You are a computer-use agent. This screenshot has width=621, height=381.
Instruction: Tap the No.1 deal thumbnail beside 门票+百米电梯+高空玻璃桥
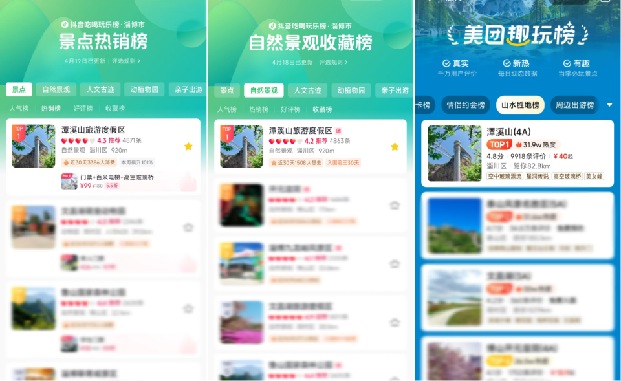[69, 181]
